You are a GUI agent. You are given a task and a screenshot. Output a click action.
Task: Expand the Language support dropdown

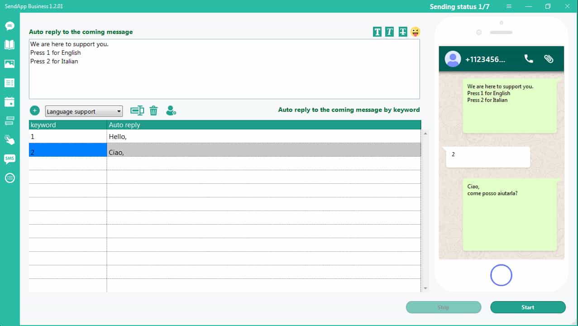[119, 111]
